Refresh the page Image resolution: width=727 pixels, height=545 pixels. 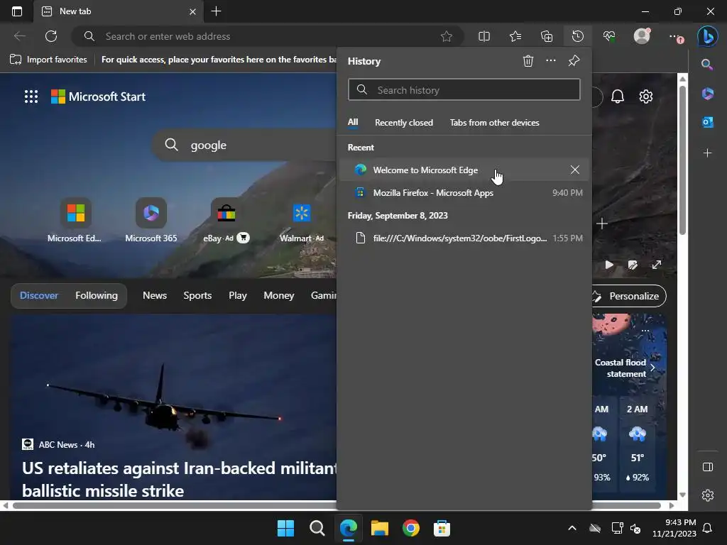pos(51,36)
